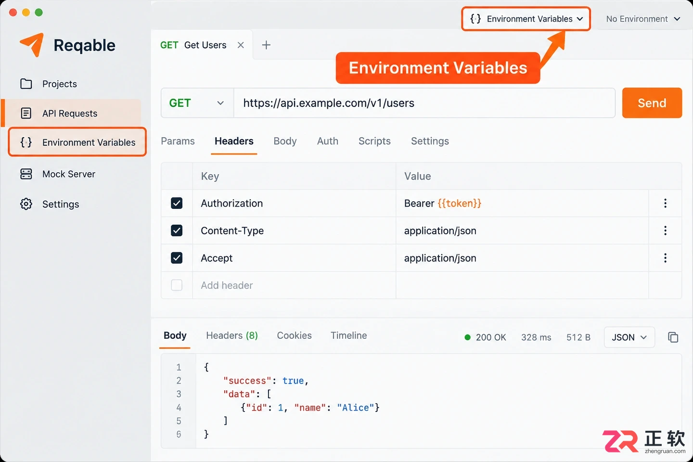
Task: Open the response Cookies tab
Action: click(294, 335)
